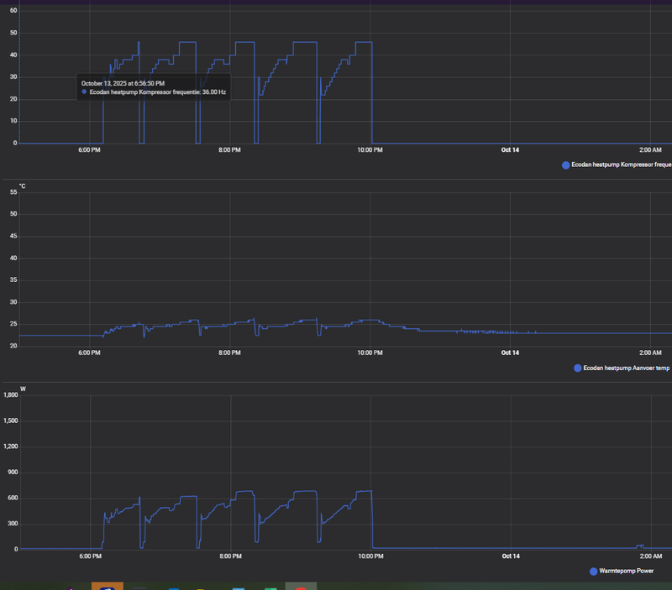Image resolution: width=672 pixels, height=590 pixels.
Task: Click 8:00 PM label under temperature chart
Action: [229, 352]
